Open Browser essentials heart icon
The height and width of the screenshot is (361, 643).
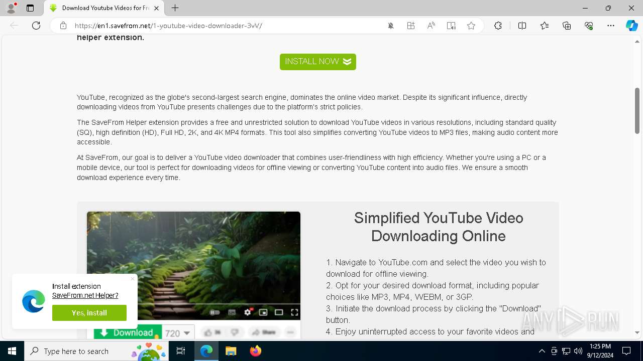click(589, 26)
